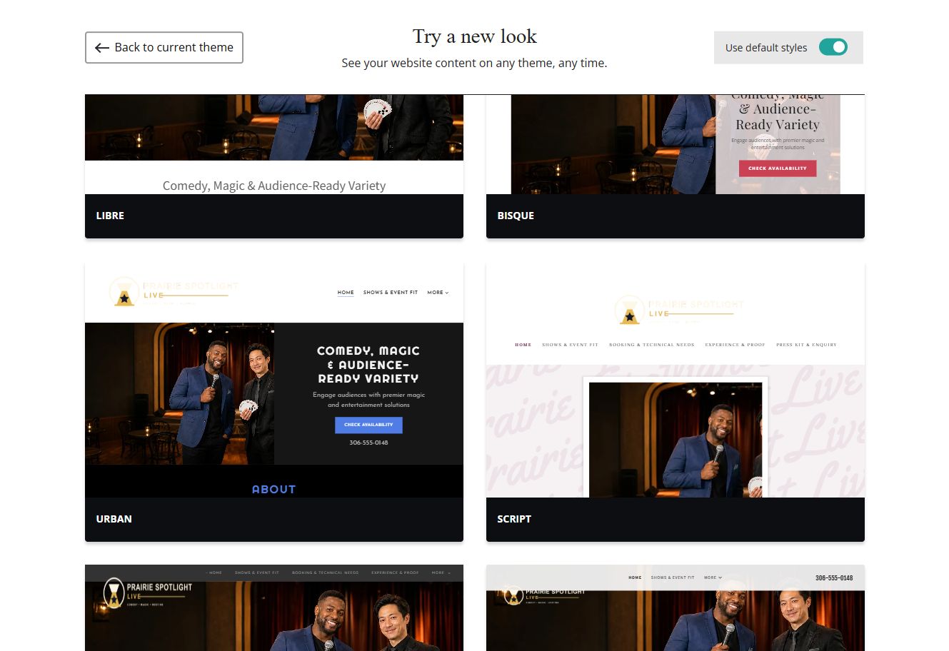The width and height of the screenshot is (949, 651).
Task: Select the Libre theme label
Action: tap(110, 216)
